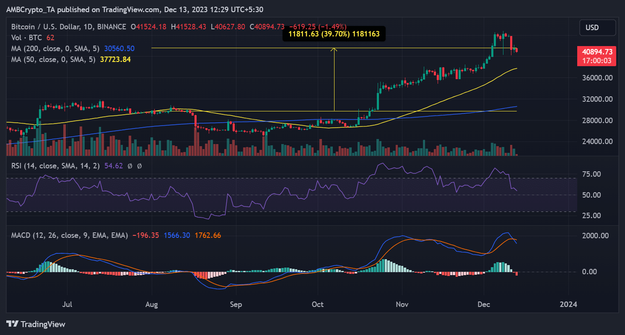Image resolution: width=625 pixels, height=335 pixels.
Task: Click the MA 50 value 37723.84
Action: pyautogui.click(x=115, y=59)
